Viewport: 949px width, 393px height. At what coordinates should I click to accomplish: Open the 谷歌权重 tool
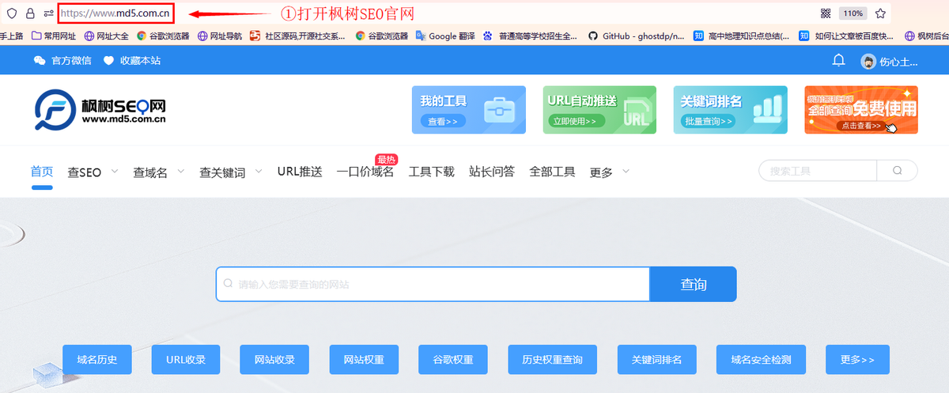pyautogui.click(x=453, y=360)
